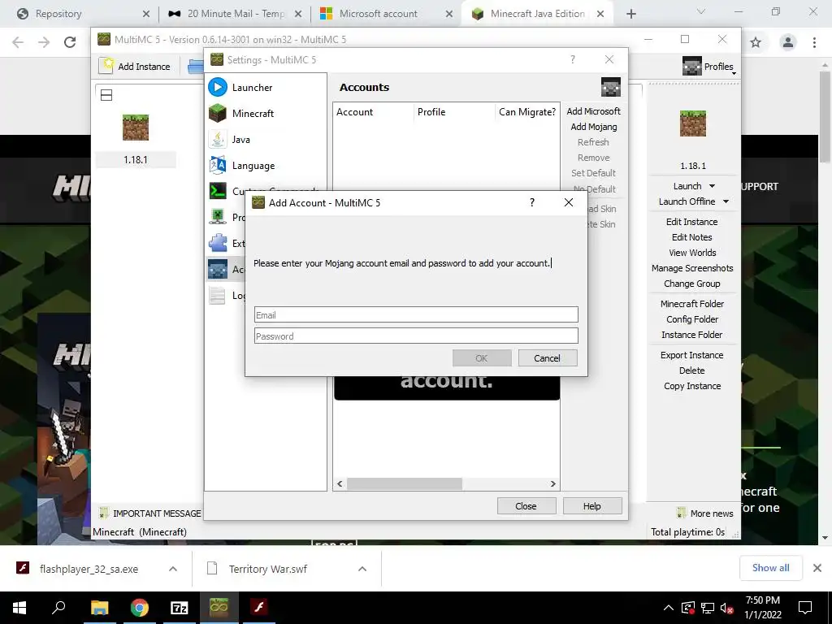Expand flashplayer_32_sa.exe download options
Screen dimensions: 832x624
[173, 569]
